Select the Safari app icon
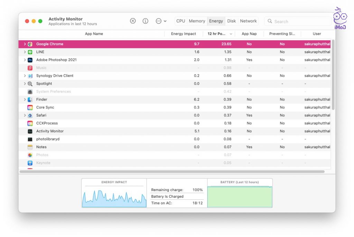Image resolution: width=354 pixels, height=237 pixels. tap(30, 115)
